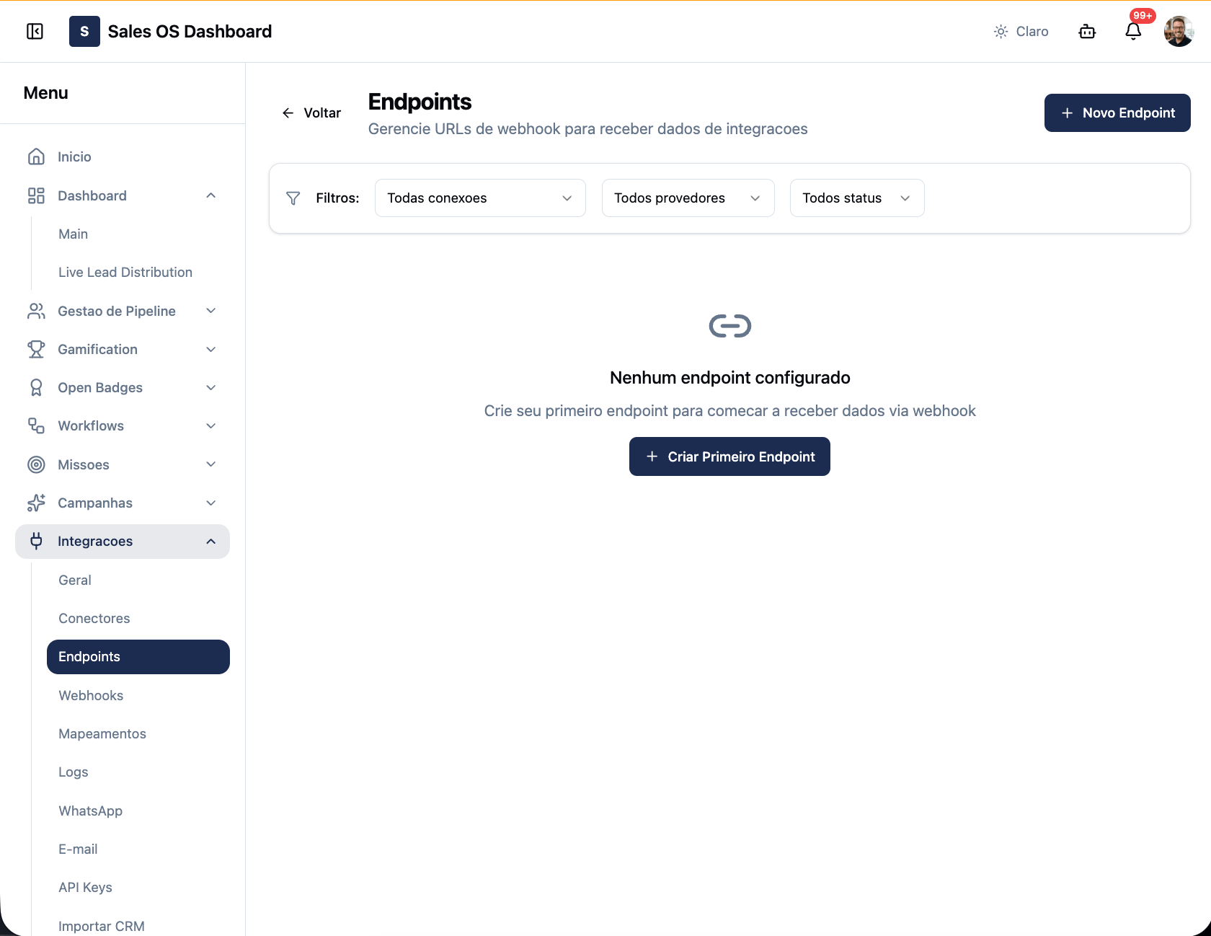This screenshot has width=1211, height=936.
Task: Open the E-mail integration page
Action: [138, 849]
